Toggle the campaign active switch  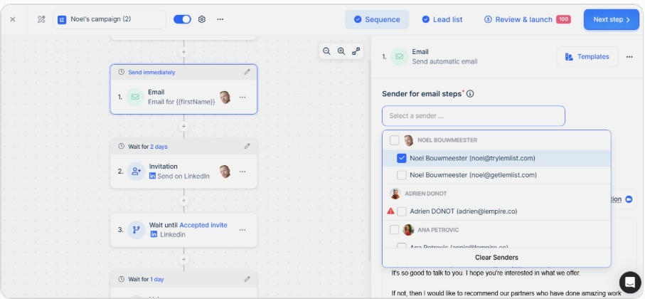(x=182, y=19)
